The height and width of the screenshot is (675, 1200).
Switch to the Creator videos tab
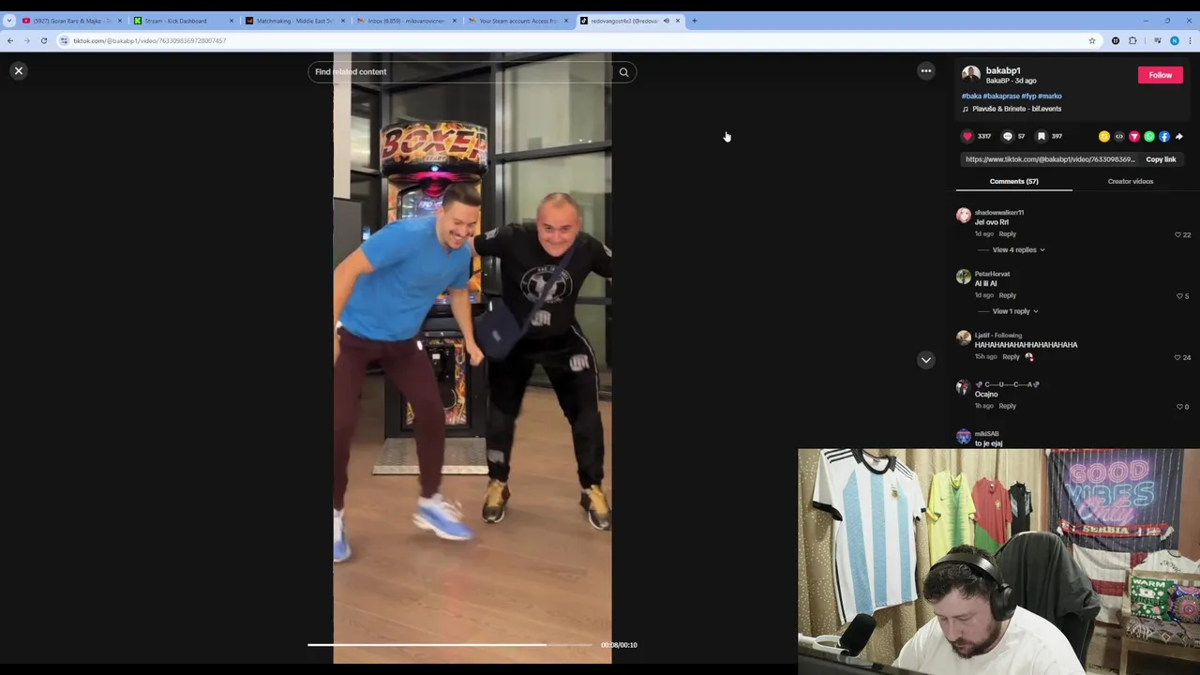(x=1130, y=181)
